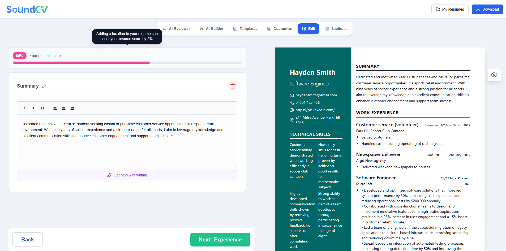Click the SoundCV logo
The height and width of the screenshot is (251, 506).
point(27,9)
